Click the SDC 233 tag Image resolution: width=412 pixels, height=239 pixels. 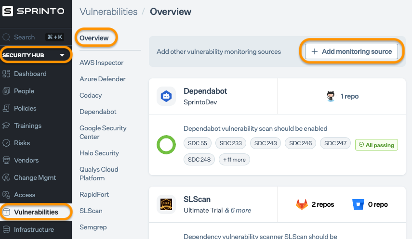230,143
